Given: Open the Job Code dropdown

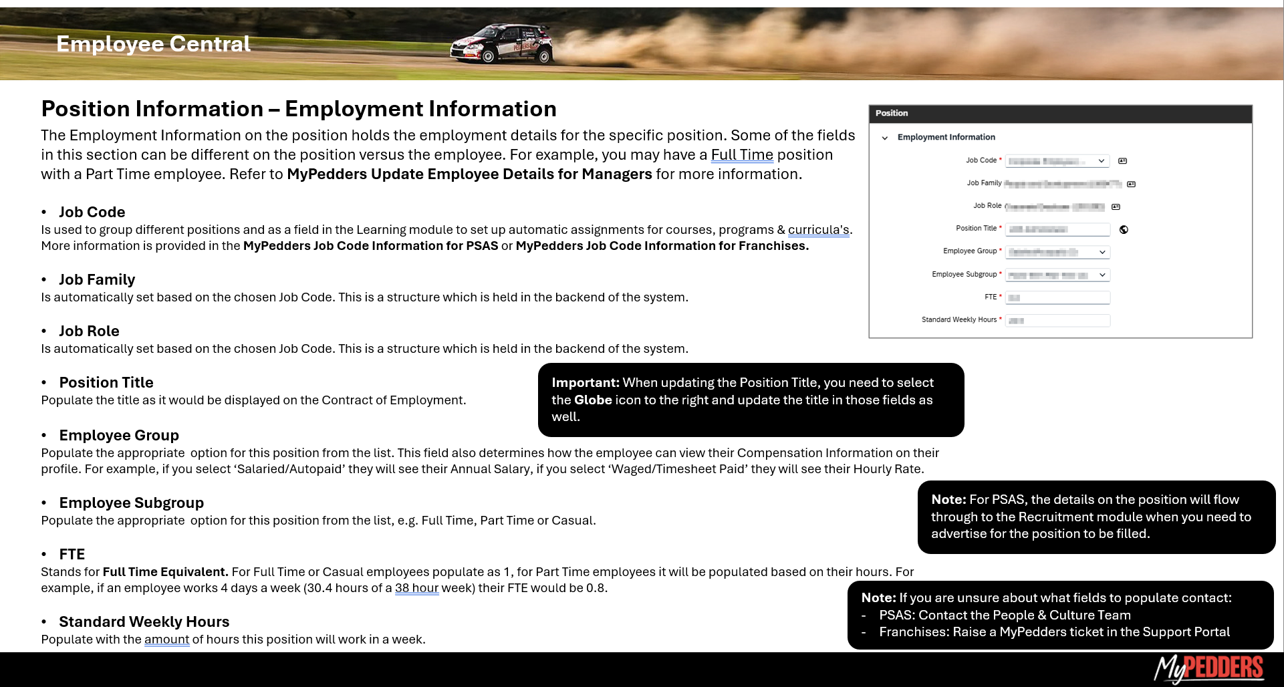Looking at the screenshot, I should pos(1101,161).
